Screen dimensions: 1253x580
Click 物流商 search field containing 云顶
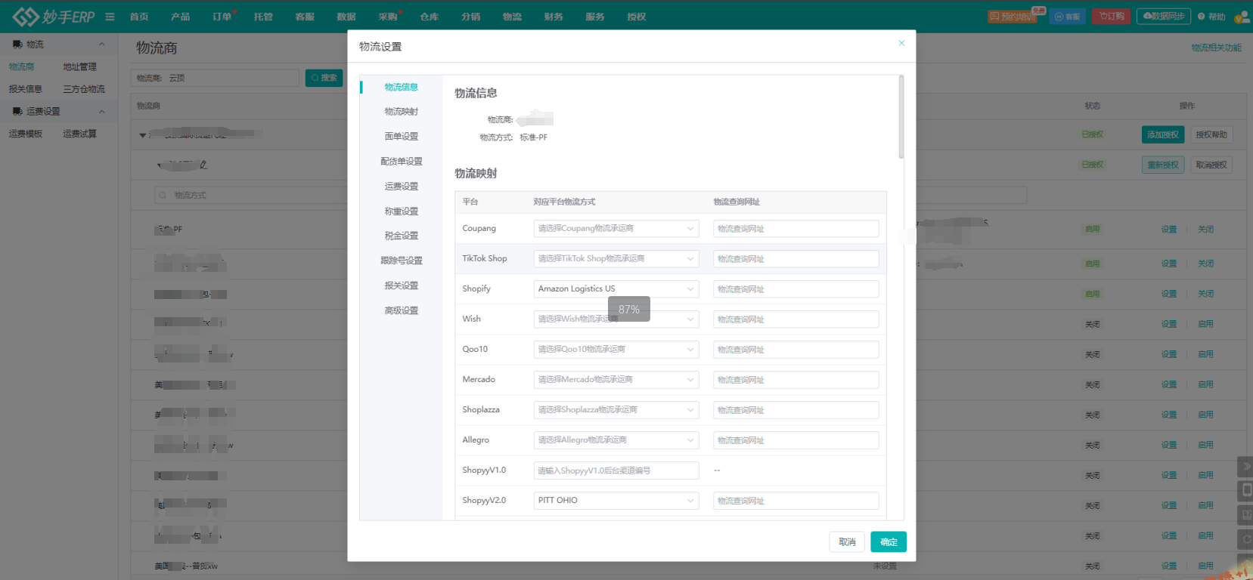[216, 78]
